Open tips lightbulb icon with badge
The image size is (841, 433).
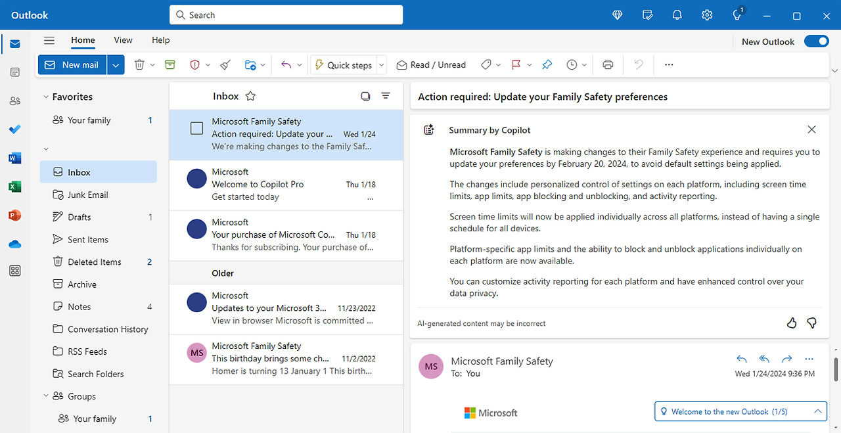point(737,15)
